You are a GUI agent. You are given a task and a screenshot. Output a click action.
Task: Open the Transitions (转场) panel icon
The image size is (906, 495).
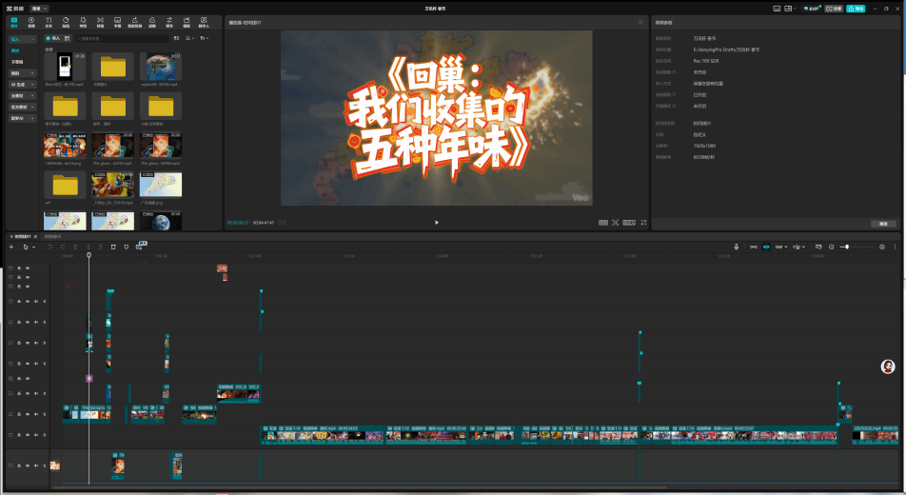click(101, 21)
